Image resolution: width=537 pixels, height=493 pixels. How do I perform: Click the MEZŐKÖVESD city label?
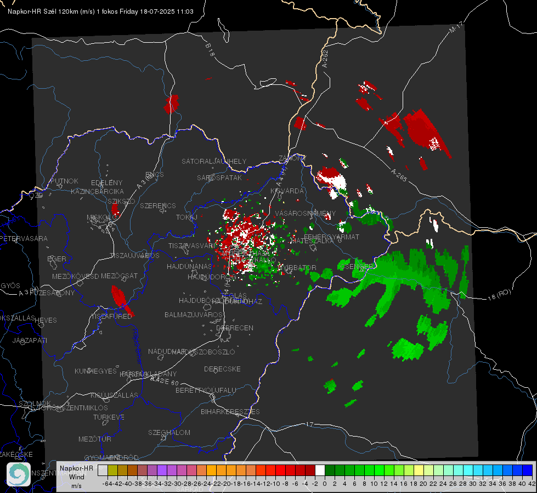tap(75, 276)
